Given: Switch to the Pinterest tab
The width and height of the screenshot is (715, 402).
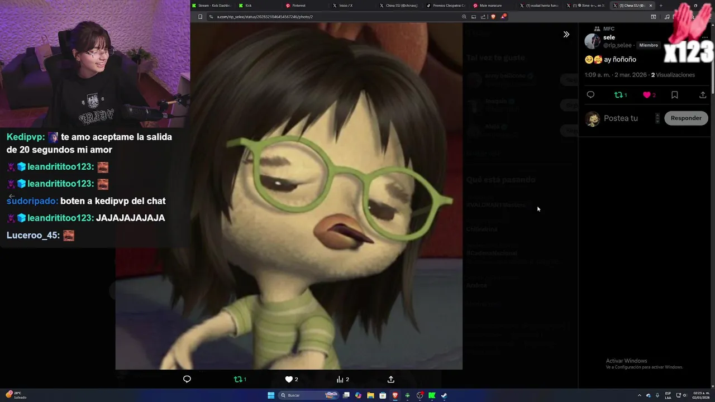Looking at the screenshot, I should pos(303,6).
